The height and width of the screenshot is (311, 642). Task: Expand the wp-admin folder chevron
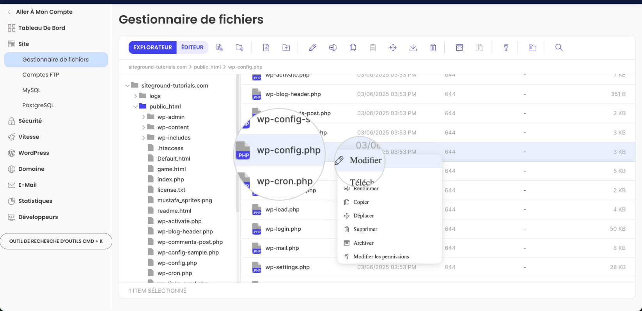(x=144, y=117)
